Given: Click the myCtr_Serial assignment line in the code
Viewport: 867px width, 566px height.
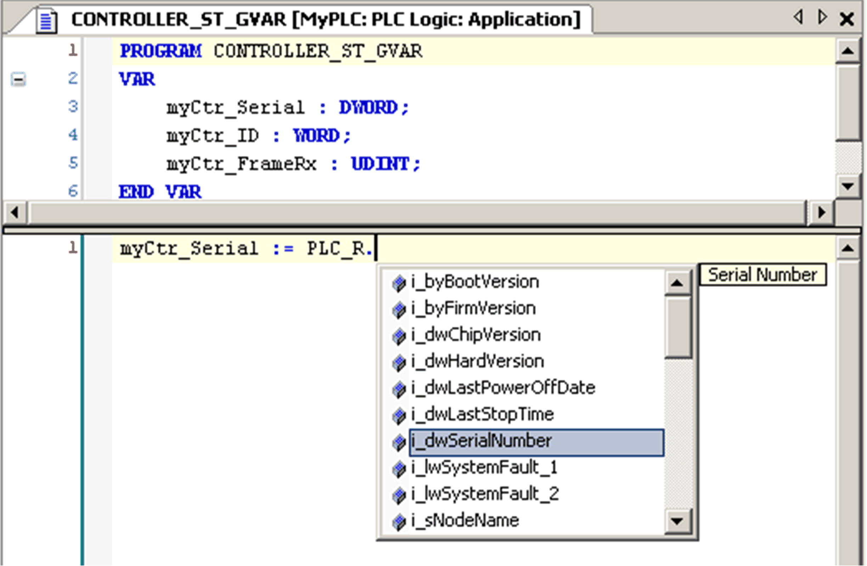Looking at the screenshot, I should click(244, 248).
